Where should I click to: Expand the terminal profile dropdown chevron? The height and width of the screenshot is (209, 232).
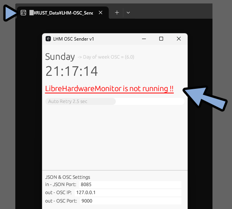(128, 13)
